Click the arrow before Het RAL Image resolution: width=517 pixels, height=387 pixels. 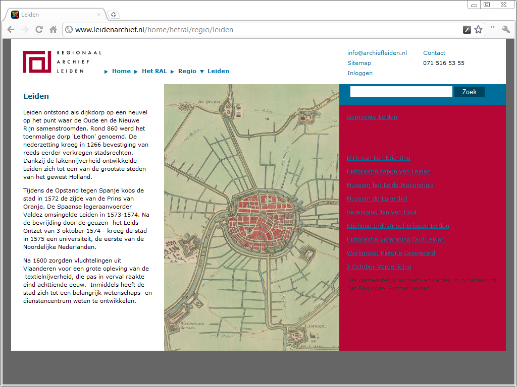tap(136, 72)
